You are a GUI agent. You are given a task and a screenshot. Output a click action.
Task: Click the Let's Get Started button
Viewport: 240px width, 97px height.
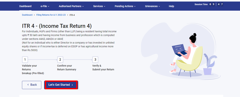[61, 85]
